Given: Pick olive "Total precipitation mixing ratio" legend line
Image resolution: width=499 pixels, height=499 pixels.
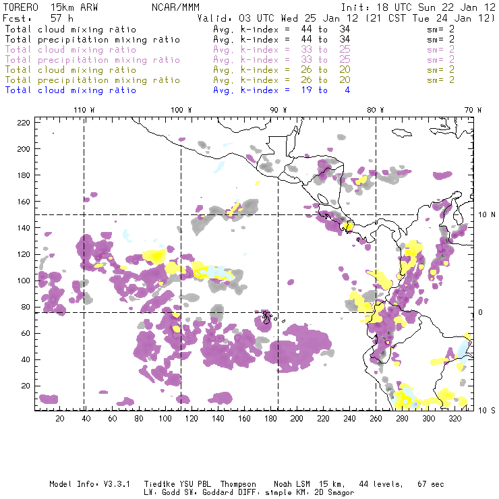Looking at the screenshot, I should tap(92, 80).
